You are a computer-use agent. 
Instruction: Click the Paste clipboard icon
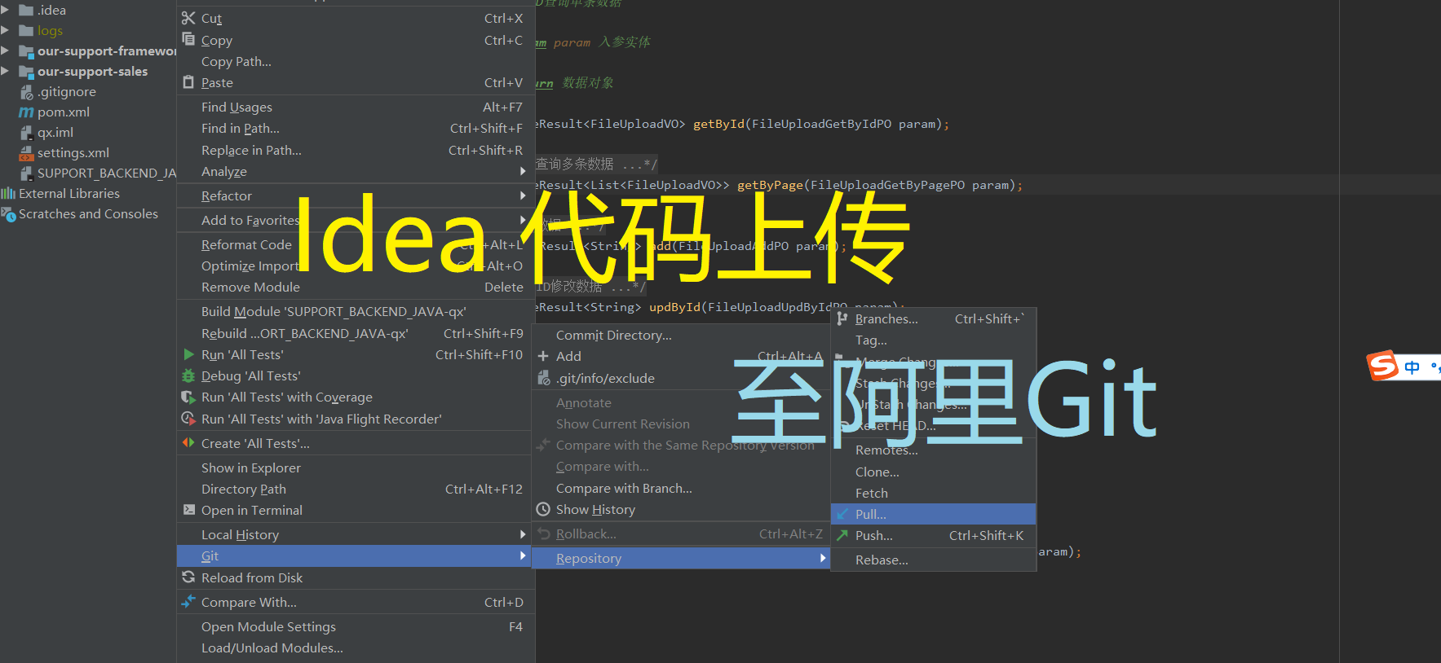188,82
